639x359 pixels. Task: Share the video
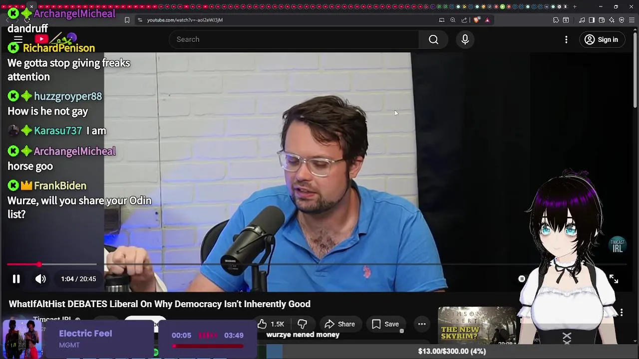click(339, 324)
